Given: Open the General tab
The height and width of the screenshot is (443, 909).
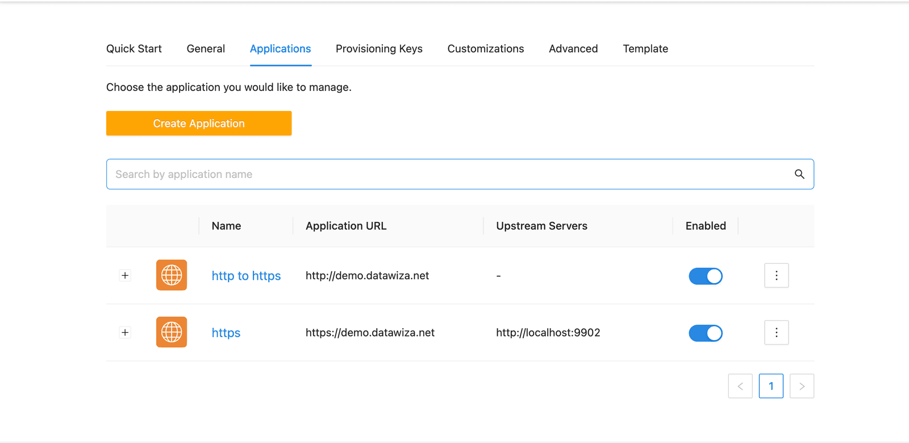Looking at the screenshot, I should point(206,49).
